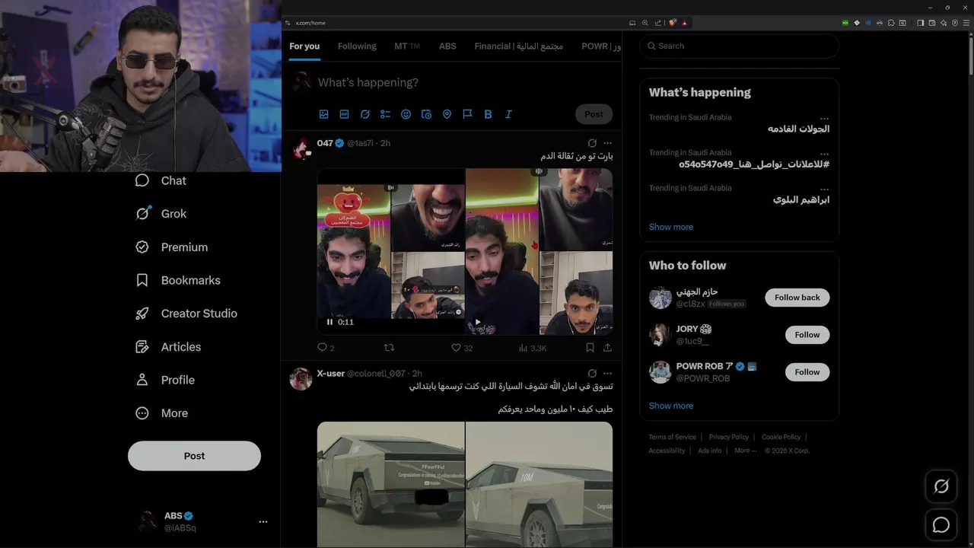The height and width of the screenshot is (548, 974).
Task: Switch to the ABS timeline tab
Action: pyautogui.click(x=447, y=46)
